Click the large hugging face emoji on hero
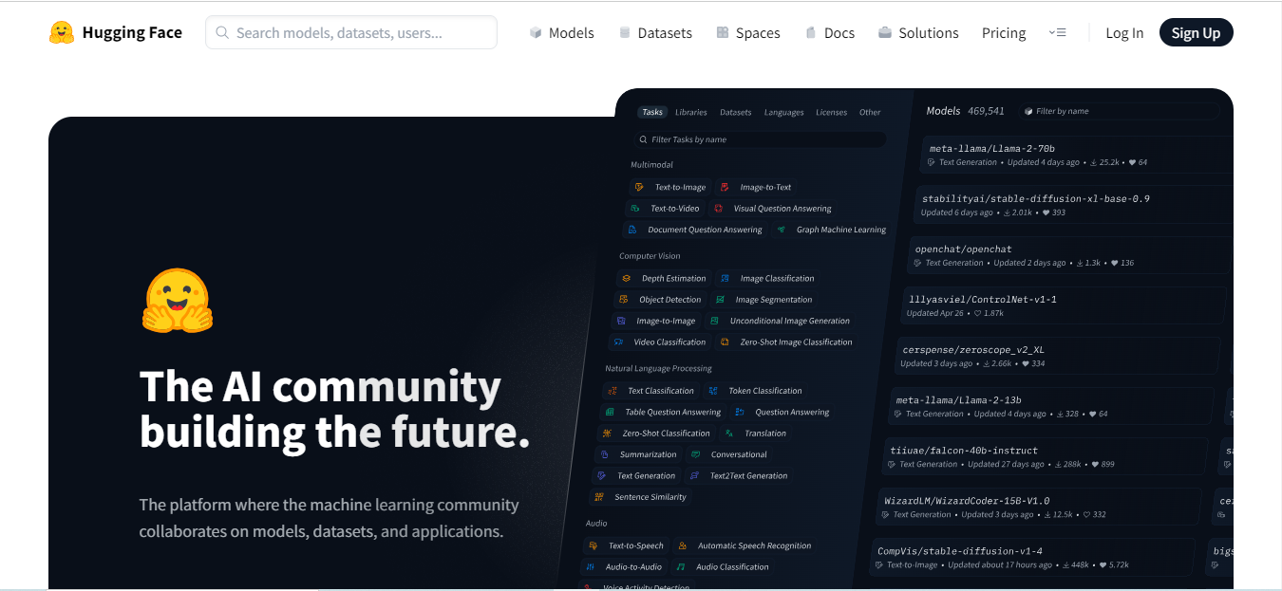 (178, 301)
